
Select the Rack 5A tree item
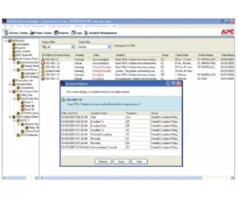click(x=30, y=110)
